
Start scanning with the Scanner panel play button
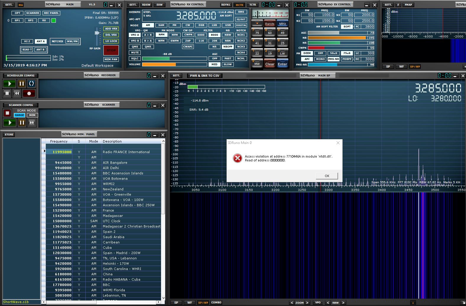[x=9, y=122]
